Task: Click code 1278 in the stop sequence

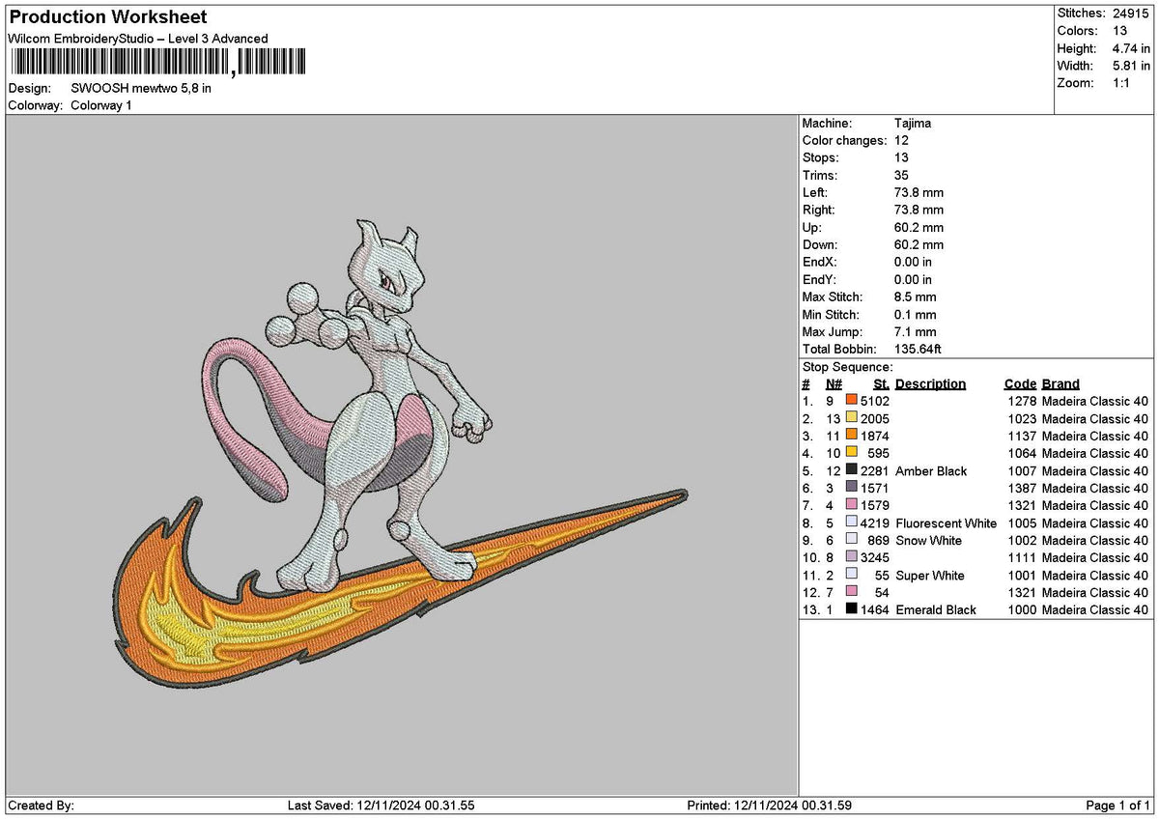Action: (x=1022, y=400)
